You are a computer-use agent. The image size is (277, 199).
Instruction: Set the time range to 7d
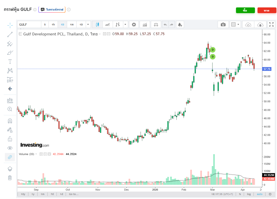[x=52, y=194]
